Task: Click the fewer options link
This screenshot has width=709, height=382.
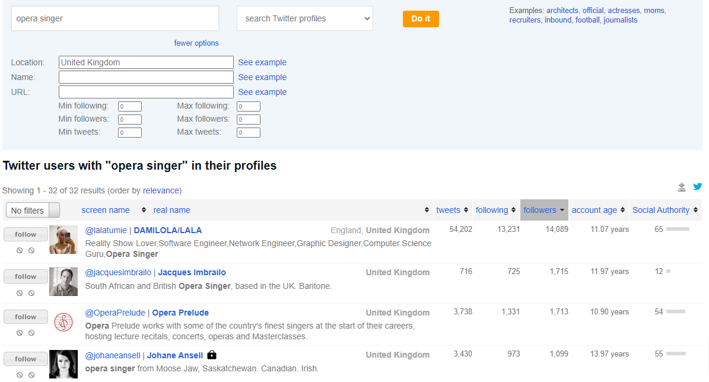Action: pos(196,43)
